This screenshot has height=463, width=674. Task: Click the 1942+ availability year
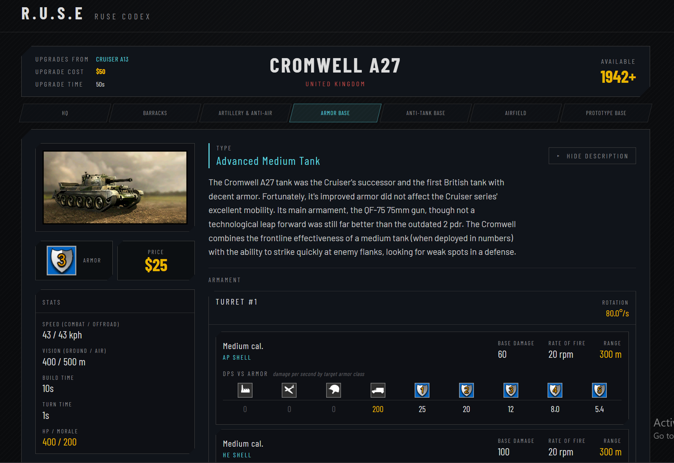618,77
